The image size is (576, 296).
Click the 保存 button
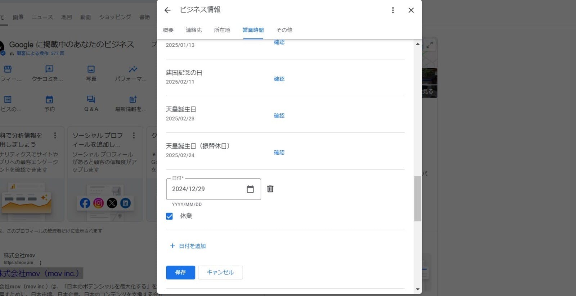(x=180, y=272)
